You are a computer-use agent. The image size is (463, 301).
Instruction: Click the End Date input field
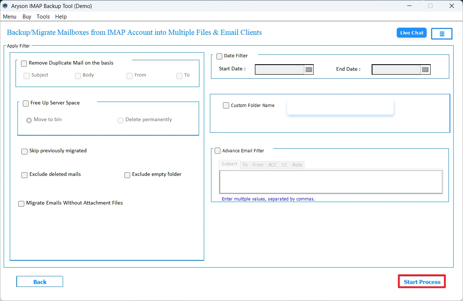(x=396, y=70)
